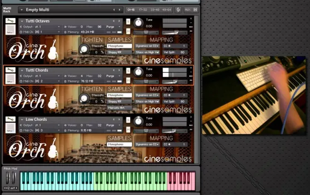Open the Empty Multi dropdown menu
This screenshot has height=195, width=310.
click(22, 10)
